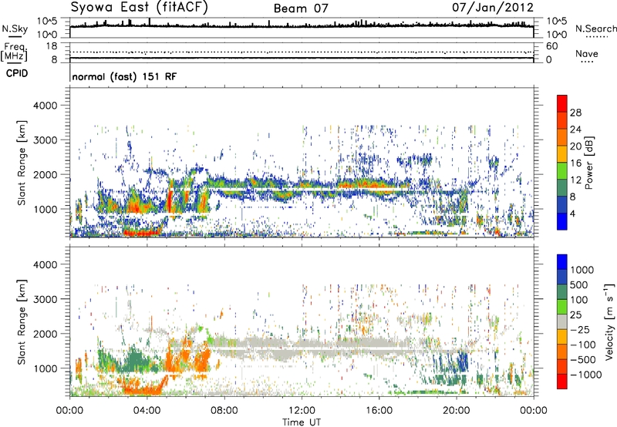
Task: Click velocity scale value -1000
Action: click(585, 375)
